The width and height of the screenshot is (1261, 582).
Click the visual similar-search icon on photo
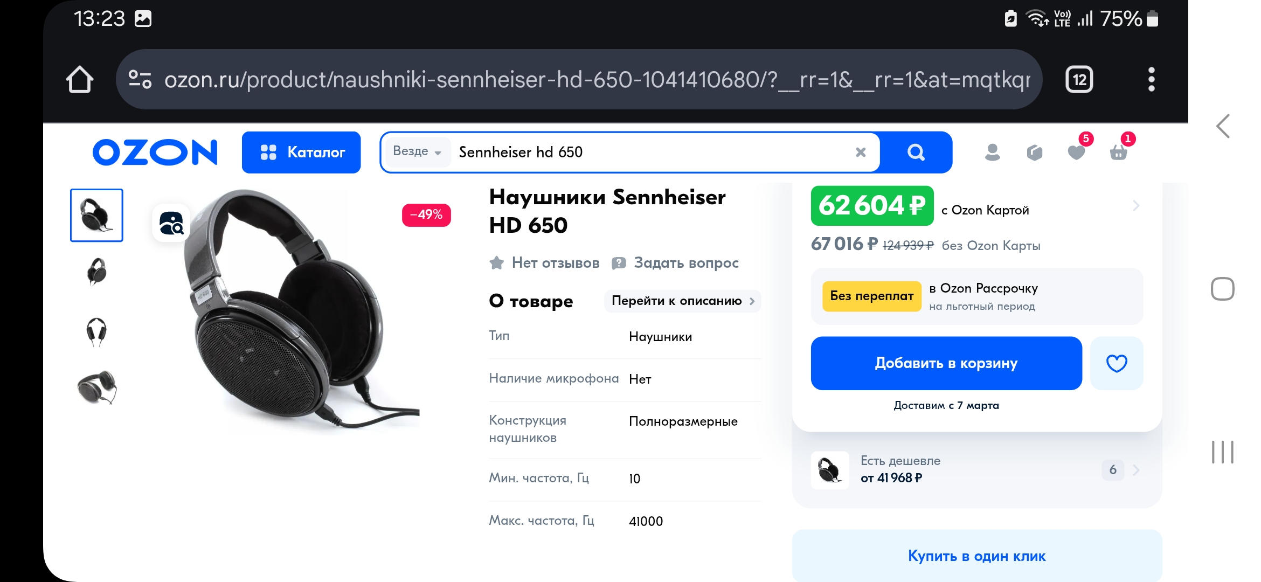coord(171,223)
